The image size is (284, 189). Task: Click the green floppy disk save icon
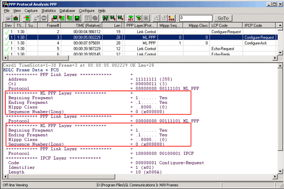tap(77, 18)
